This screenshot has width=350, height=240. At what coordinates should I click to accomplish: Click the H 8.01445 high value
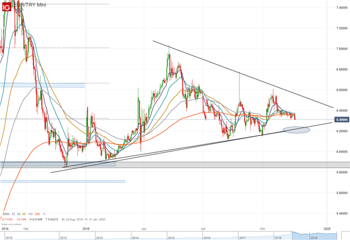click(x=36, y=219)
